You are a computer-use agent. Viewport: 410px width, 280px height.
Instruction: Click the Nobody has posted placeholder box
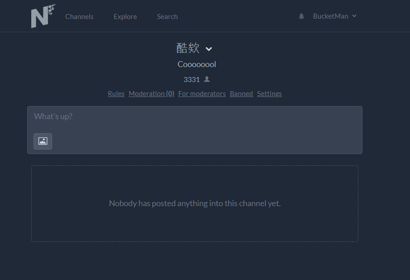195,203
